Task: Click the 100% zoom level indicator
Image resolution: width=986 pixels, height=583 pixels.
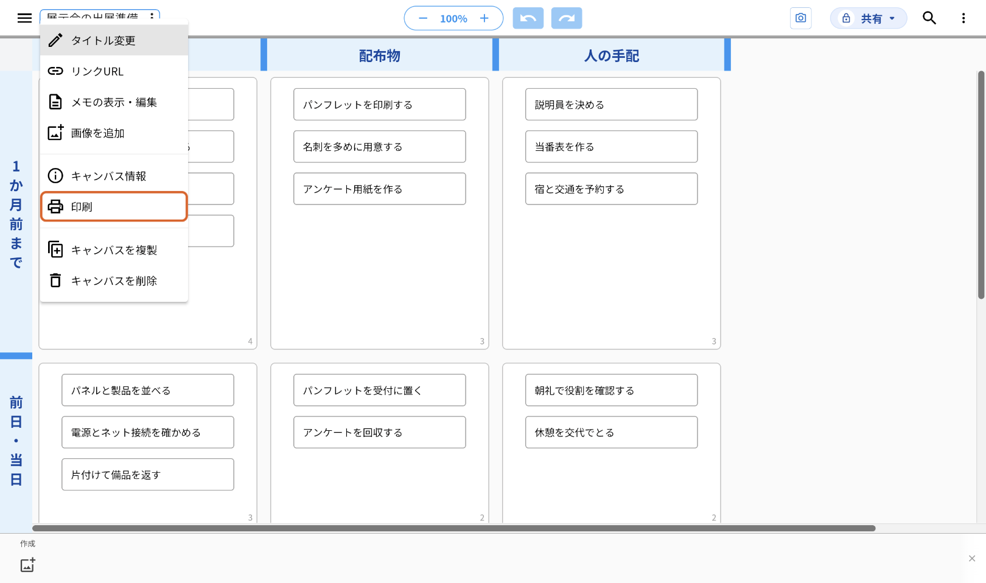Action: [x=453, y=19]
